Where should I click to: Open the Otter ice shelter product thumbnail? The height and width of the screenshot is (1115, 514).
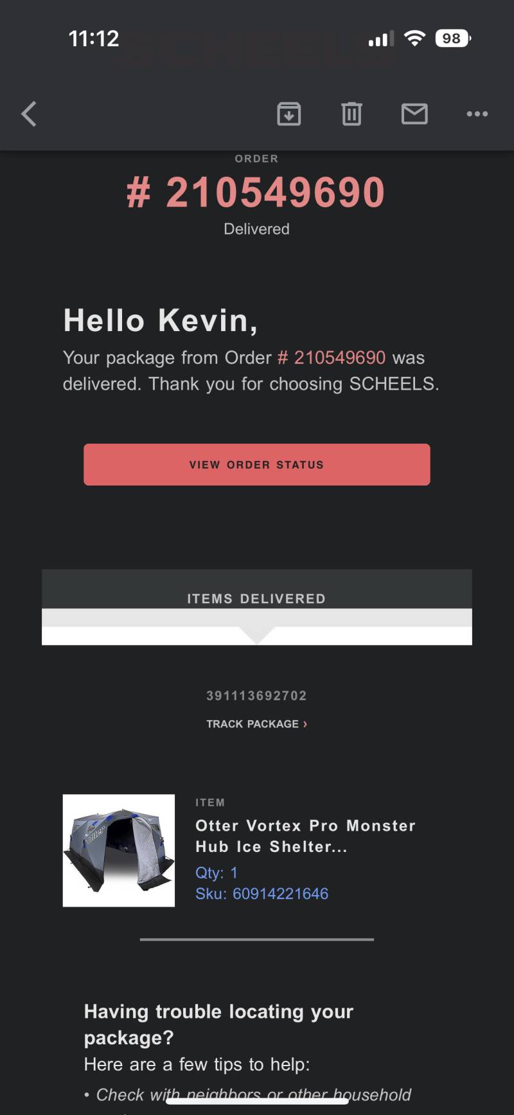pos(119,851)
